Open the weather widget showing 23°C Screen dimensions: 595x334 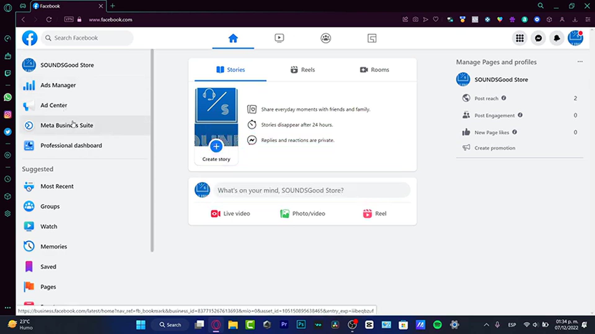20,325
